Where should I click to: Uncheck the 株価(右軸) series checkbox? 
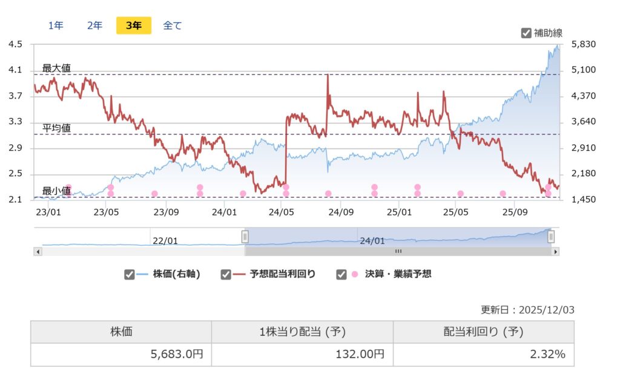tap(130, 274)
